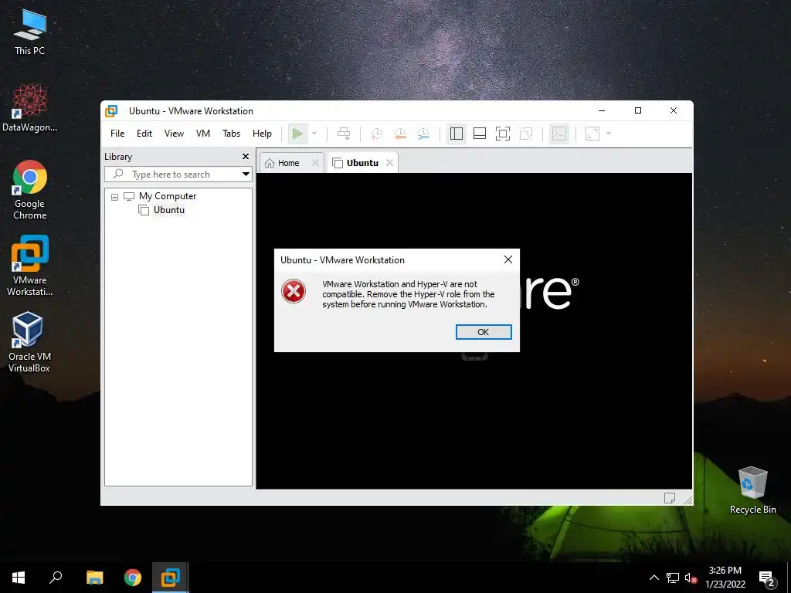Image resolution: width=791 pixels, height=593 pixels.
Task: Click the network icon in system tray
Action: [673, 578]
